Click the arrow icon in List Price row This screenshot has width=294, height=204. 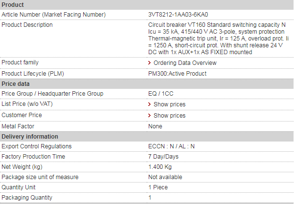[x=149, y=104]
